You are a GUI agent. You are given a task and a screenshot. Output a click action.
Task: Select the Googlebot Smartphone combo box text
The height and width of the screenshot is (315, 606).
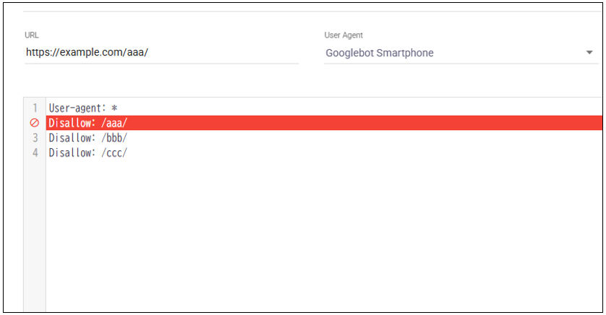coord(380,53)
